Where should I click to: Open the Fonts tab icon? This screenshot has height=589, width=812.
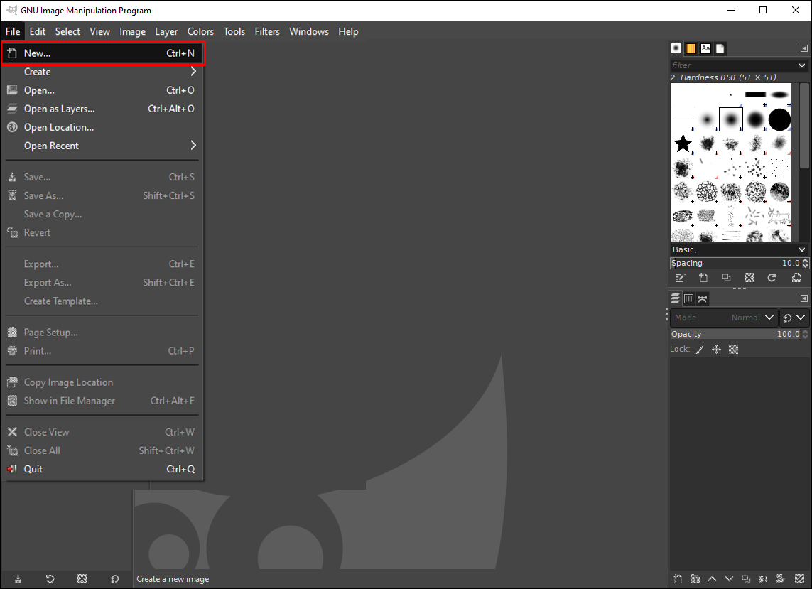(x=705, y=48)
